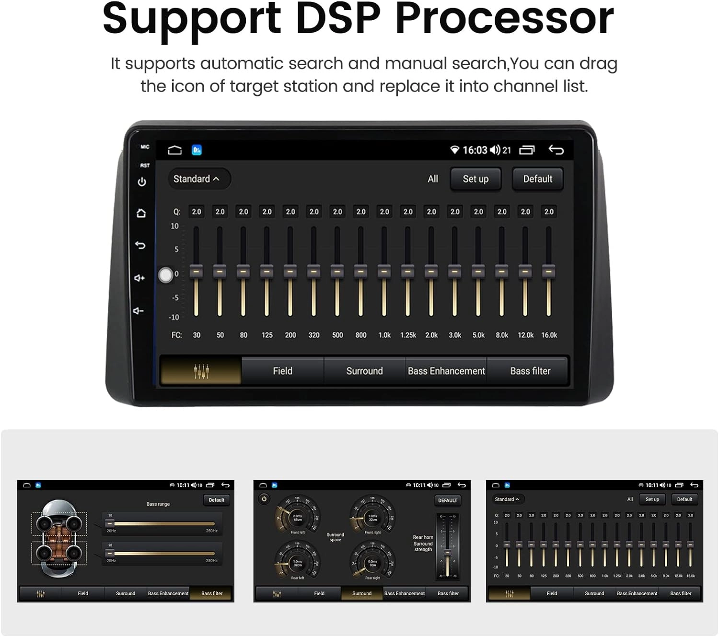Image resolution: width=719 pixels, height=637 pixels.
Task: Click the Front left delay dial in thumbnail
Action: [x=297, y=515]
